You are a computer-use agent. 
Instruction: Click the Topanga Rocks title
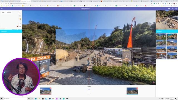pos(85,9)
